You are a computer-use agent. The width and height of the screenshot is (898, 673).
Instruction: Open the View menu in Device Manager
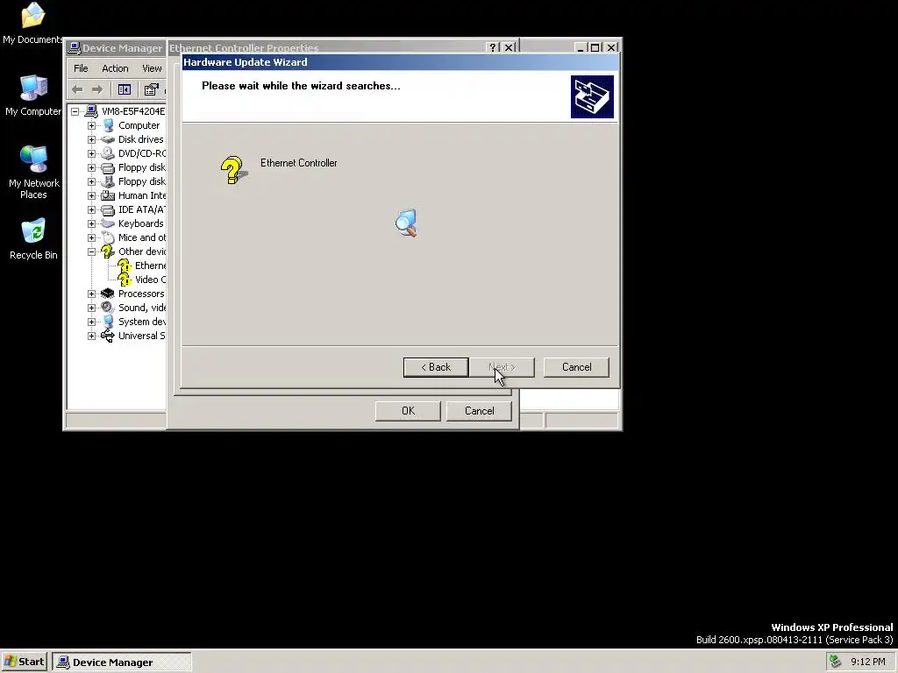(x=152, y=68)
